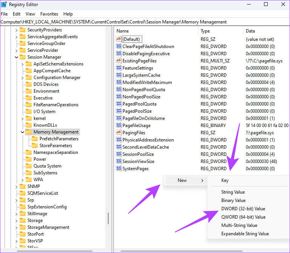Open the View menu
Screen dimensions: 290x253
click(30, 14)
